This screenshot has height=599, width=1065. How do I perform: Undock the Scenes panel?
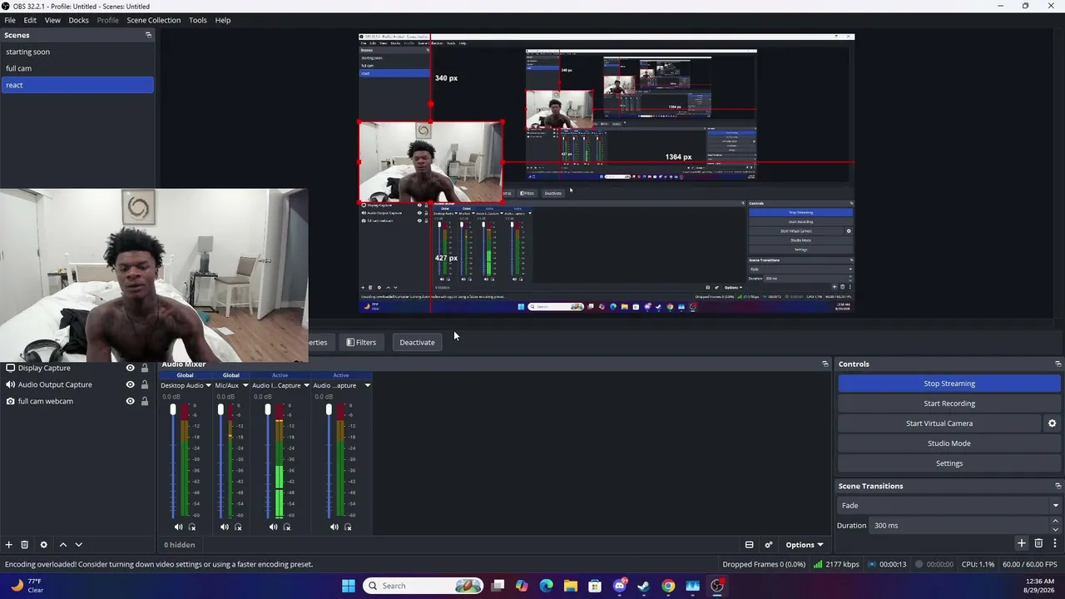(x=148, y=35)
